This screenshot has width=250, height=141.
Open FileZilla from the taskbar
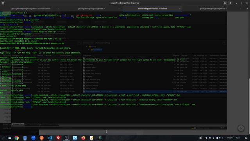(58, 138)
